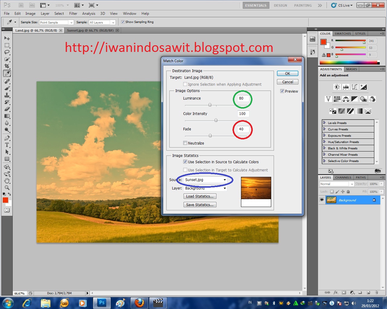The height and width of the screenshot is (309, 387).
Task: Toggle lock transparent pixels in Layers panel
Action: pyautogui.click(x=332, y=192)
